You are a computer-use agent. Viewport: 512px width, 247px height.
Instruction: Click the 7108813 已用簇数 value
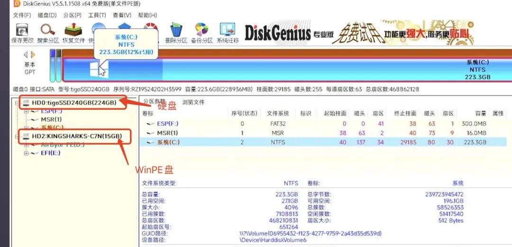point(287,214)
